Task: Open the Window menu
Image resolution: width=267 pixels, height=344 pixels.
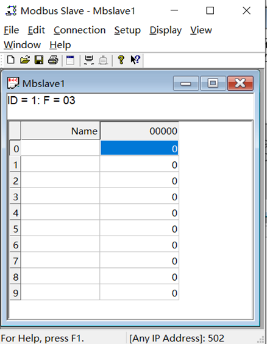Action: [22, 45]
